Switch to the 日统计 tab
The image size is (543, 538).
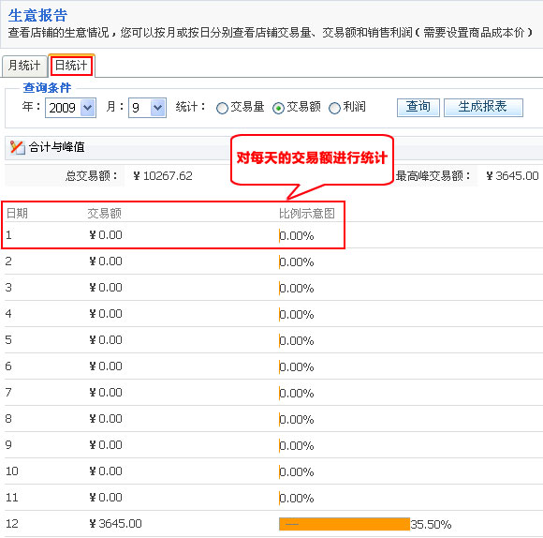pos(71,66)
